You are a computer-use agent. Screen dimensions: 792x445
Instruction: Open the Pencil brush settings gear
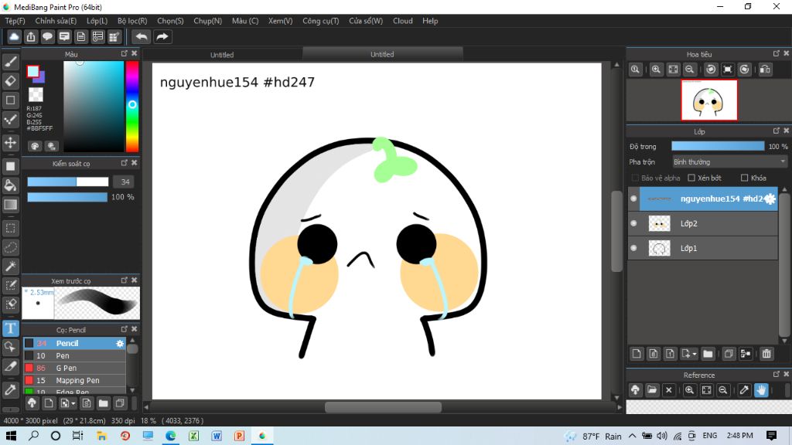[120, 344]
